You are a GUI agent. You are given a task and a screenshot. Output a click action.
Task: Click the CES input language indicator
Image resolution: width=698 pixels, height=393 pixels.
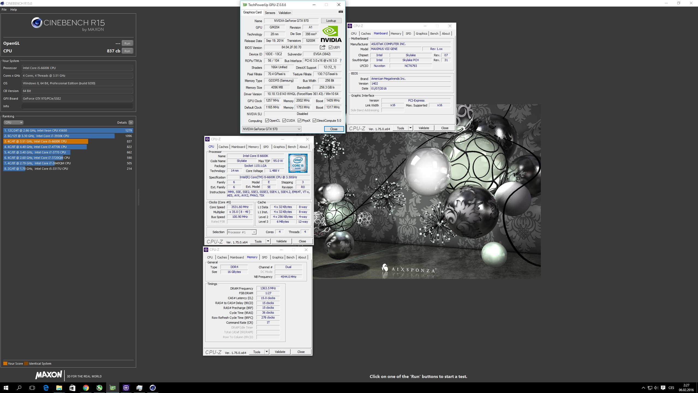(x=671, y=388)
